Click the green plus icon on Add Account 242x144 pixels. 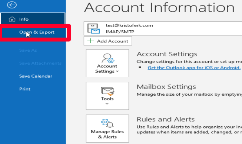(x=90, y=41)
